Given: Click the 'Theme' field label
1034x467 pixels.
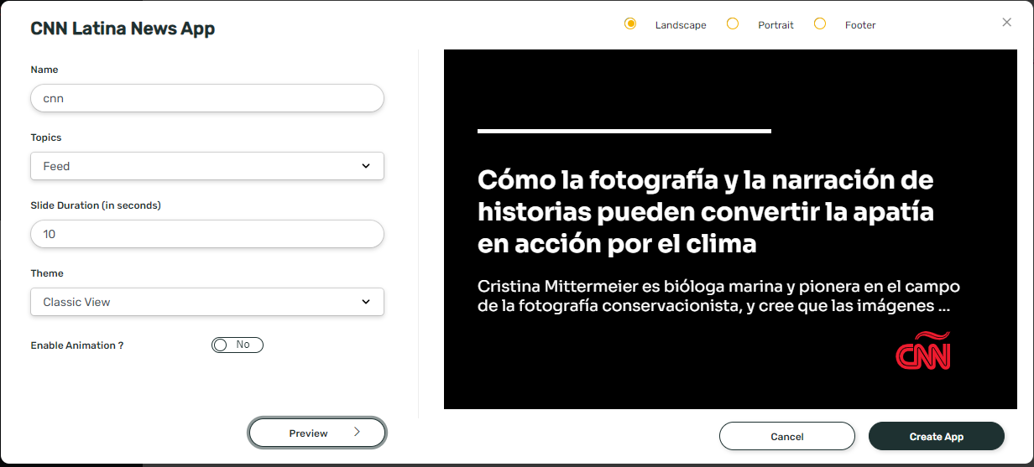Looking at the screenshot, I should pos(47,273).
